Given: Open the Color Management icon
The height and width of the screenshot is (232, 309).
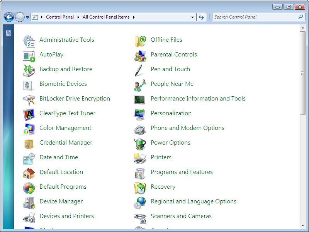Looking at the screenshot, I should [29, 130].
